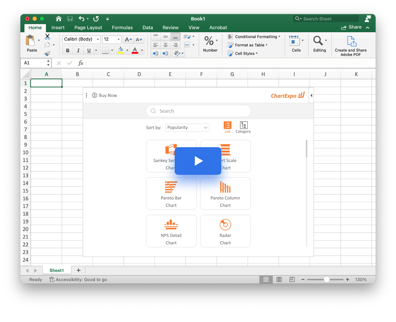Select the Format Painter brush

point(47,53)
